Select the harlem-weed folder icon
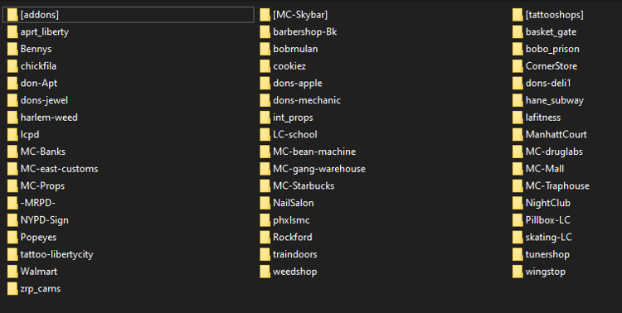The image size is (622, 313). pos(12,118)
